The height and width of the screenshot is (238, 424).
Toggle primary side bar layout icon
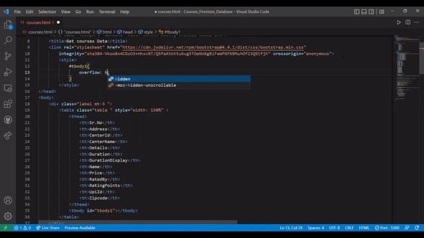pyautogui.click(x=356, y=12)
